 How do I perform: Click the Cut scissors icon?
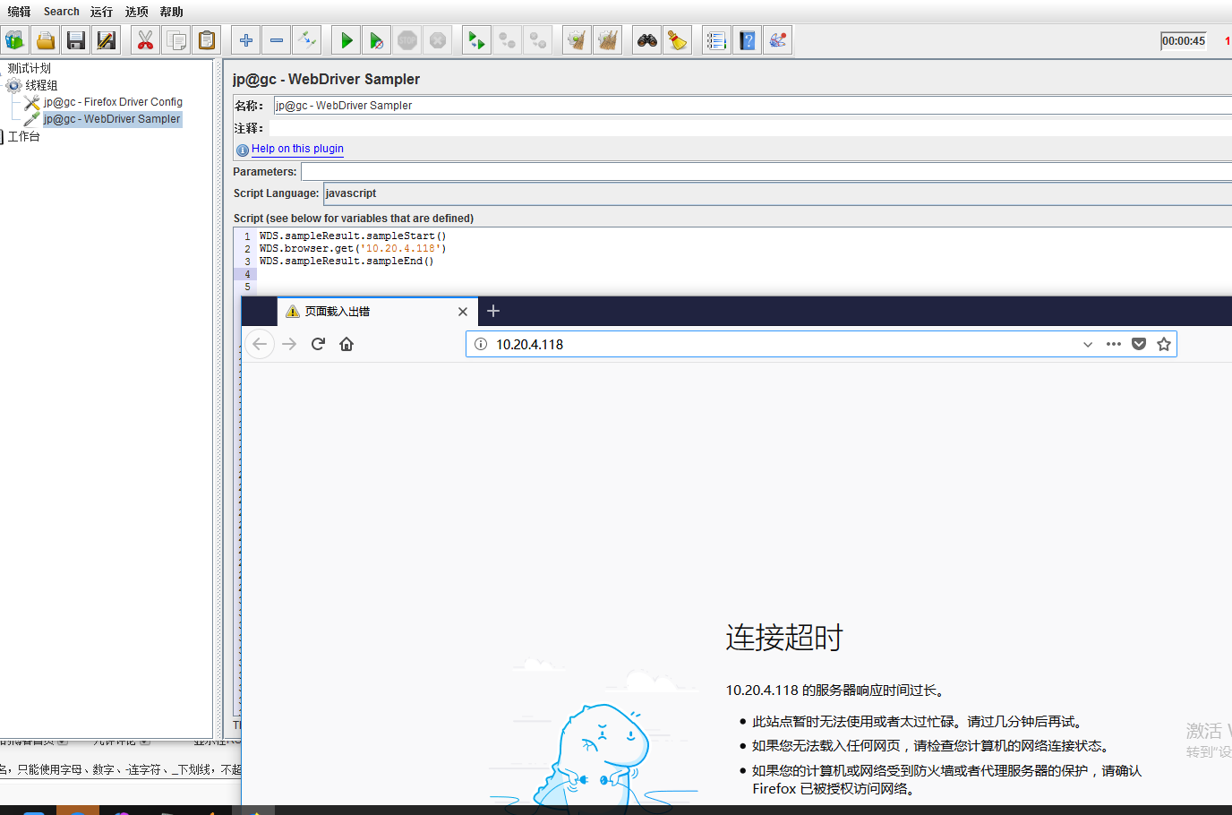point(145,40)
